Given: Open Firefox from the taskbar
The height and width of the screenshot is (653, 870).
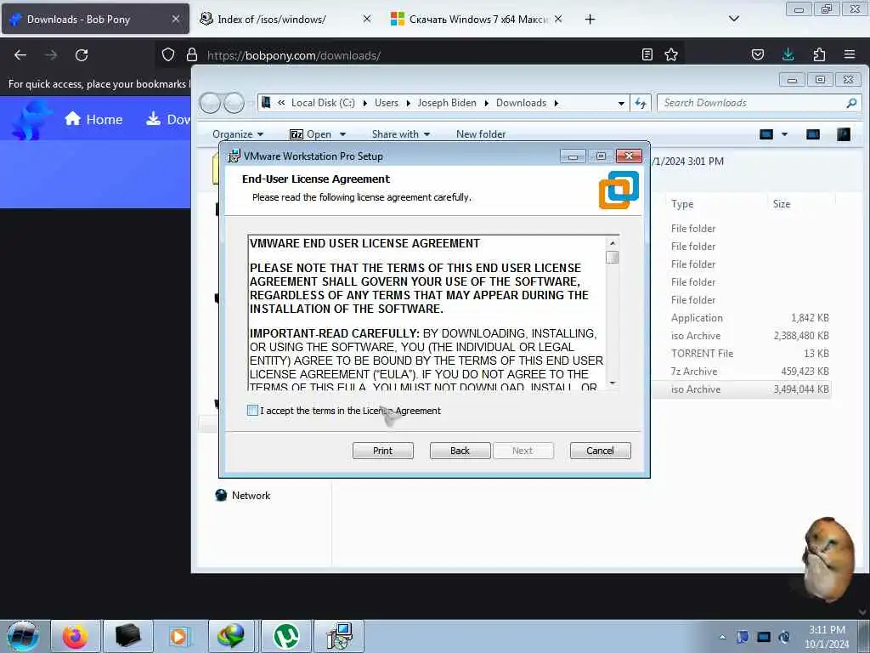Looking at the screenshot, I should (x=75, y=636).
